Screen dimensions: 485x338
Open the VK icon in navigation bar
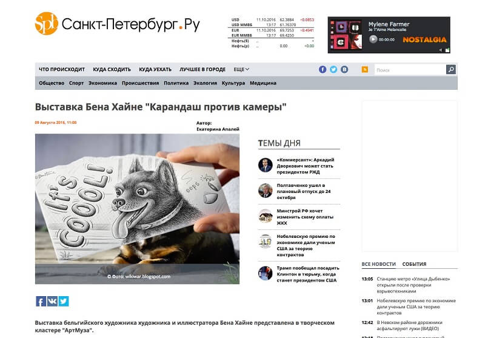click(344, 69)
